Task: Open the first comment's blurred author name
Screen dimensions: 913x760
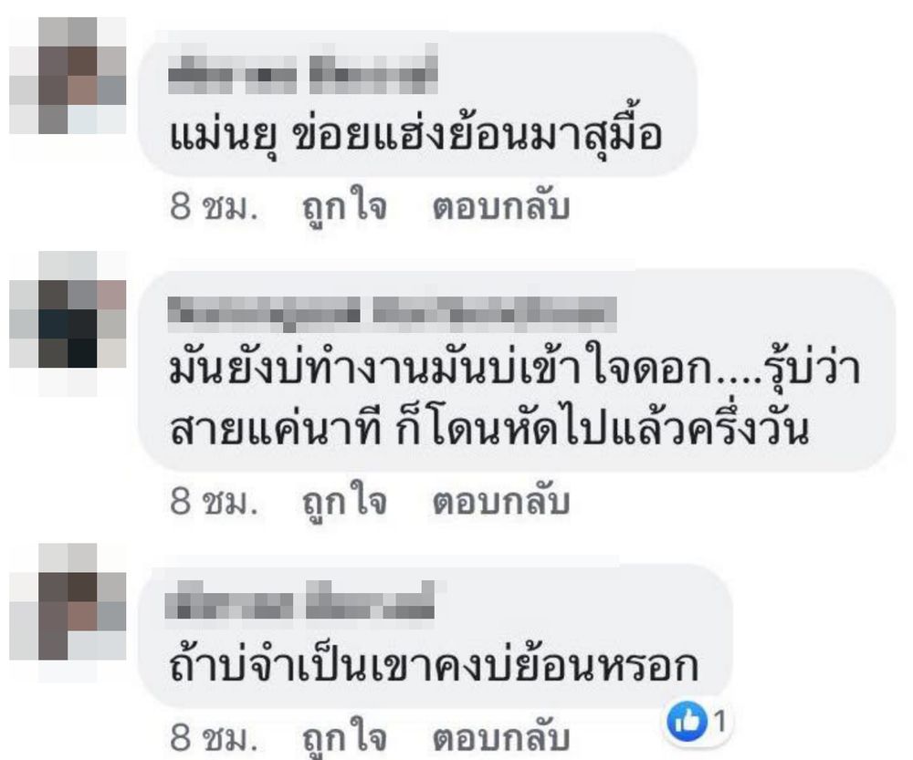Action: [303, 75]
